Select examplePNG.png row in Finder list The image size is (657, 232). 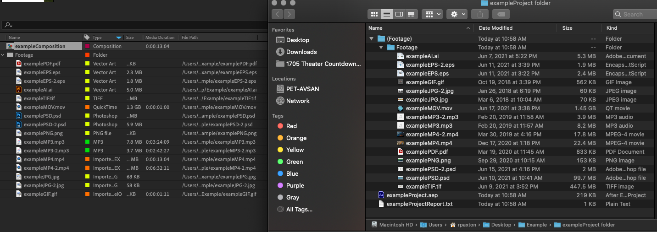pyautogui.click(x=511, y=160)
